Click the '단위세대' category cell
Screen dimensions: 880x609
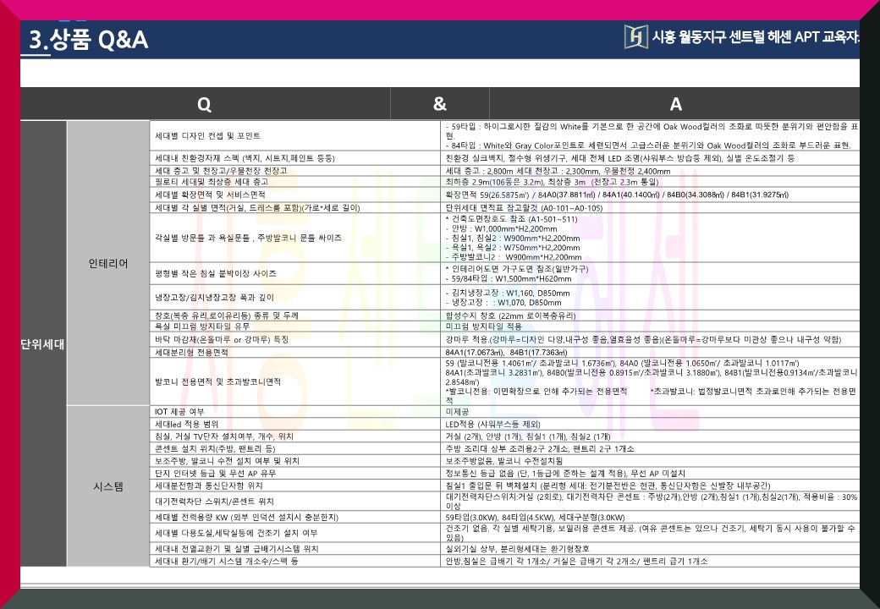pyautogui.click(x=42, y=343)
